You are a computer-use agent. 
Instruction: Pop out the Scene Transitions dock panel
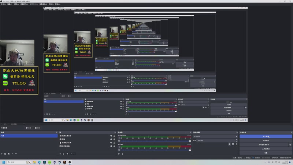[x=237, y=132]
